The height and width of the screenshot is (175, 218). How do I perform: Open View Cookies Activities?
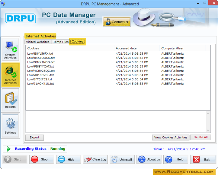click(x=171, y=137)
